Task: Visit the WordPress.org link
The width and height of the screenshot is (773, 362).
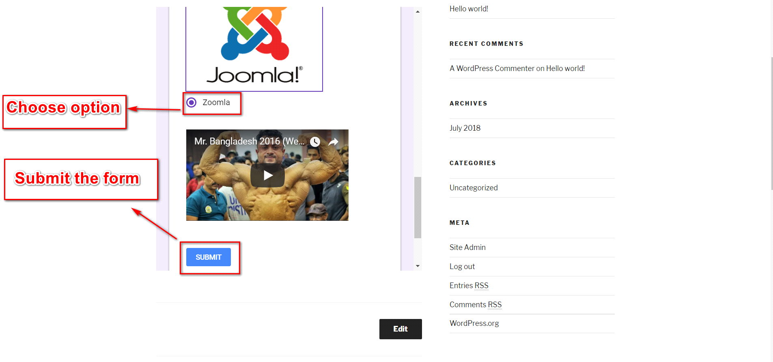Action: click(474, 323)
